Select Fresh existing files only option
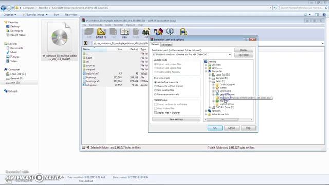Image resolution: width=329 pixels, height=185 pixels. click(155, 72)
